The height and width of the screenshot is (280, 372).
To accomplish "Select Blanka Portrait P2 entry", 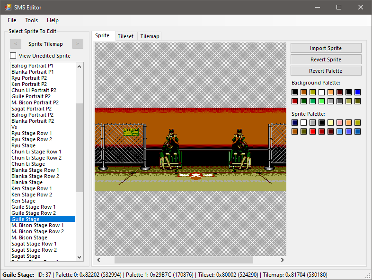I will coord(43,121).
